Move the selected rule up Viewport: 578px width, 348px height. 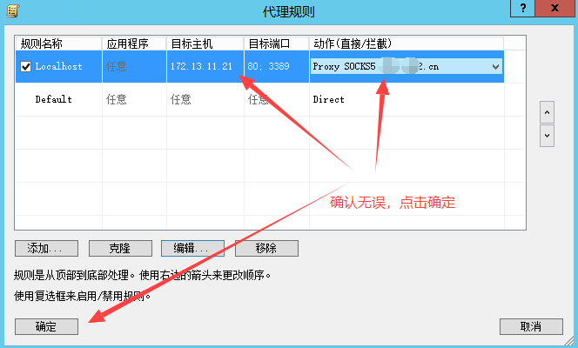tap(547, 112)
